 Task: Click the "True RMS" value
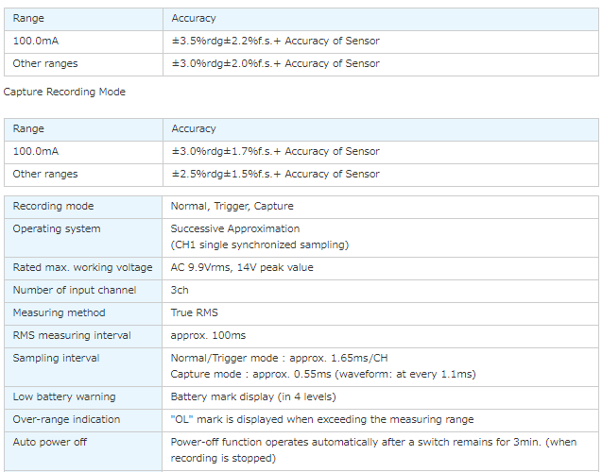(x=194, y=312)
